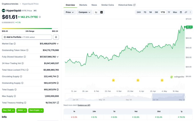Show Total Supply label info icon

(15, 90)
